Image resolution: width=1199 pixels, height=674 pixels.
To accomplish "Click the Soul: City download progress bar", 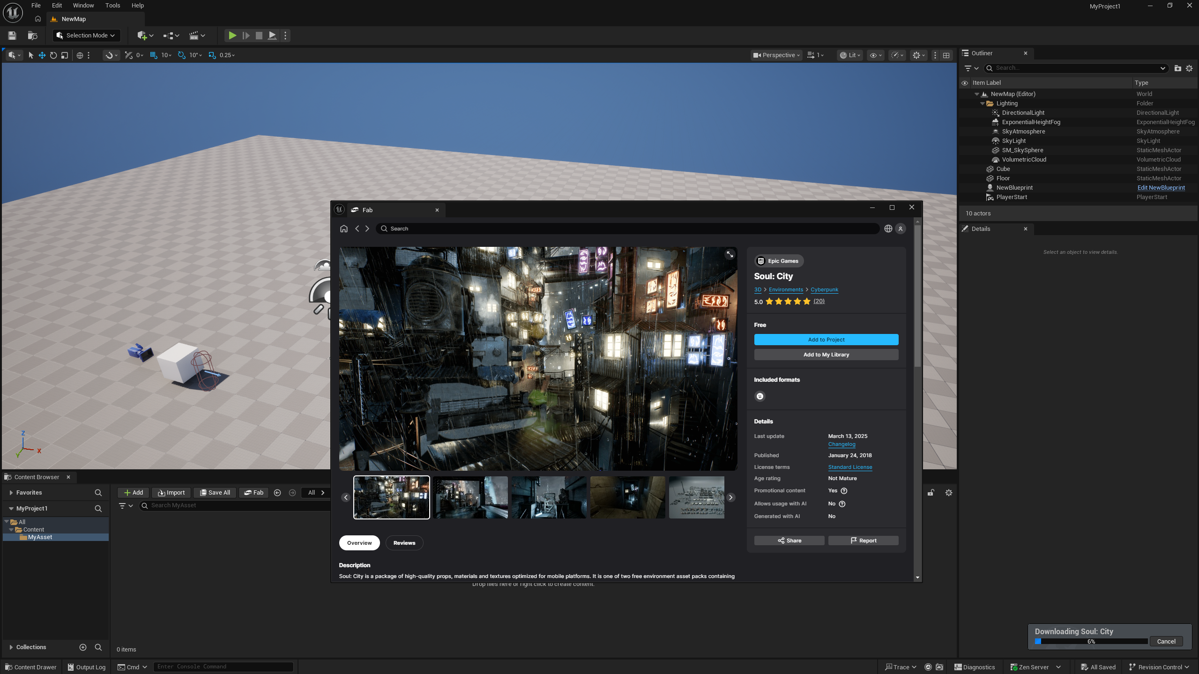I will pos(1091,641).
